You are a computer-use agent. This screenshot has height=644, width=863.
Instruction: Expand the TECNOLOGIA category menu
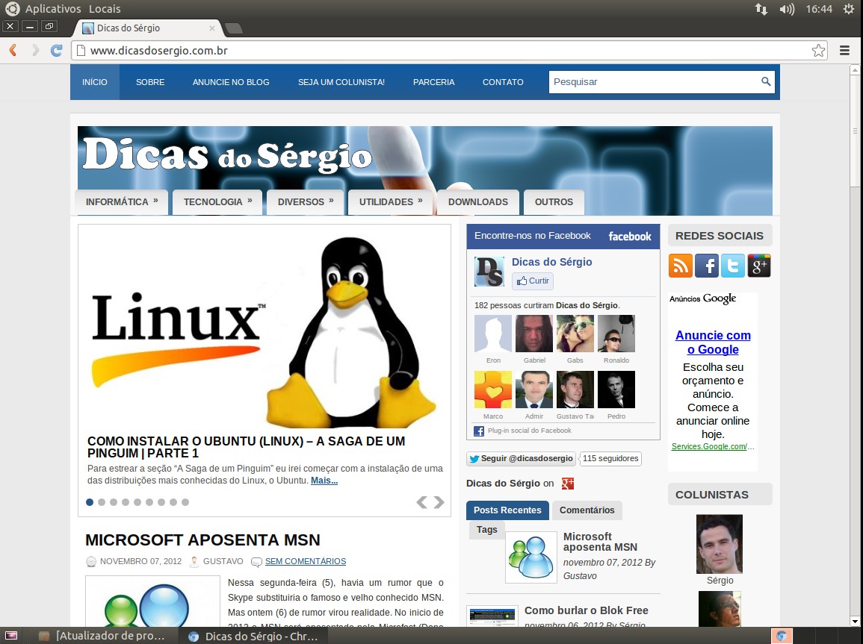point(217,202)
